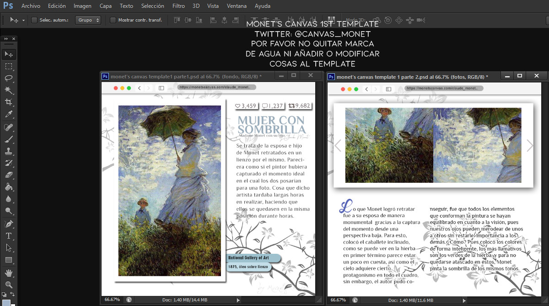Select the Healing Brush bandage tool

(x=8, y=127)
